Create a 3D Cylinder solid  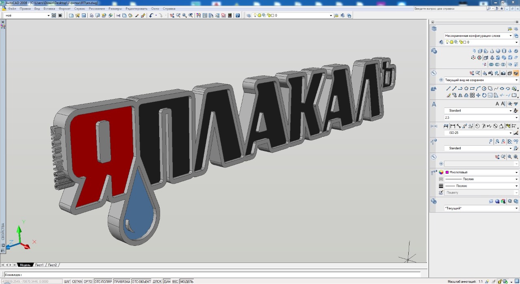pos(504,51)
